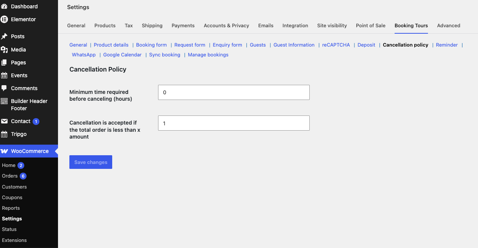Viewport: 478px width, 248px height.
Task: Focus the total order amount field
Action: tap(234, 123)
